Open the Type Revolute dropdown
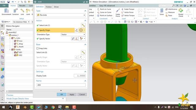Screen dimensions: 196x110 (x=61, y=15)
